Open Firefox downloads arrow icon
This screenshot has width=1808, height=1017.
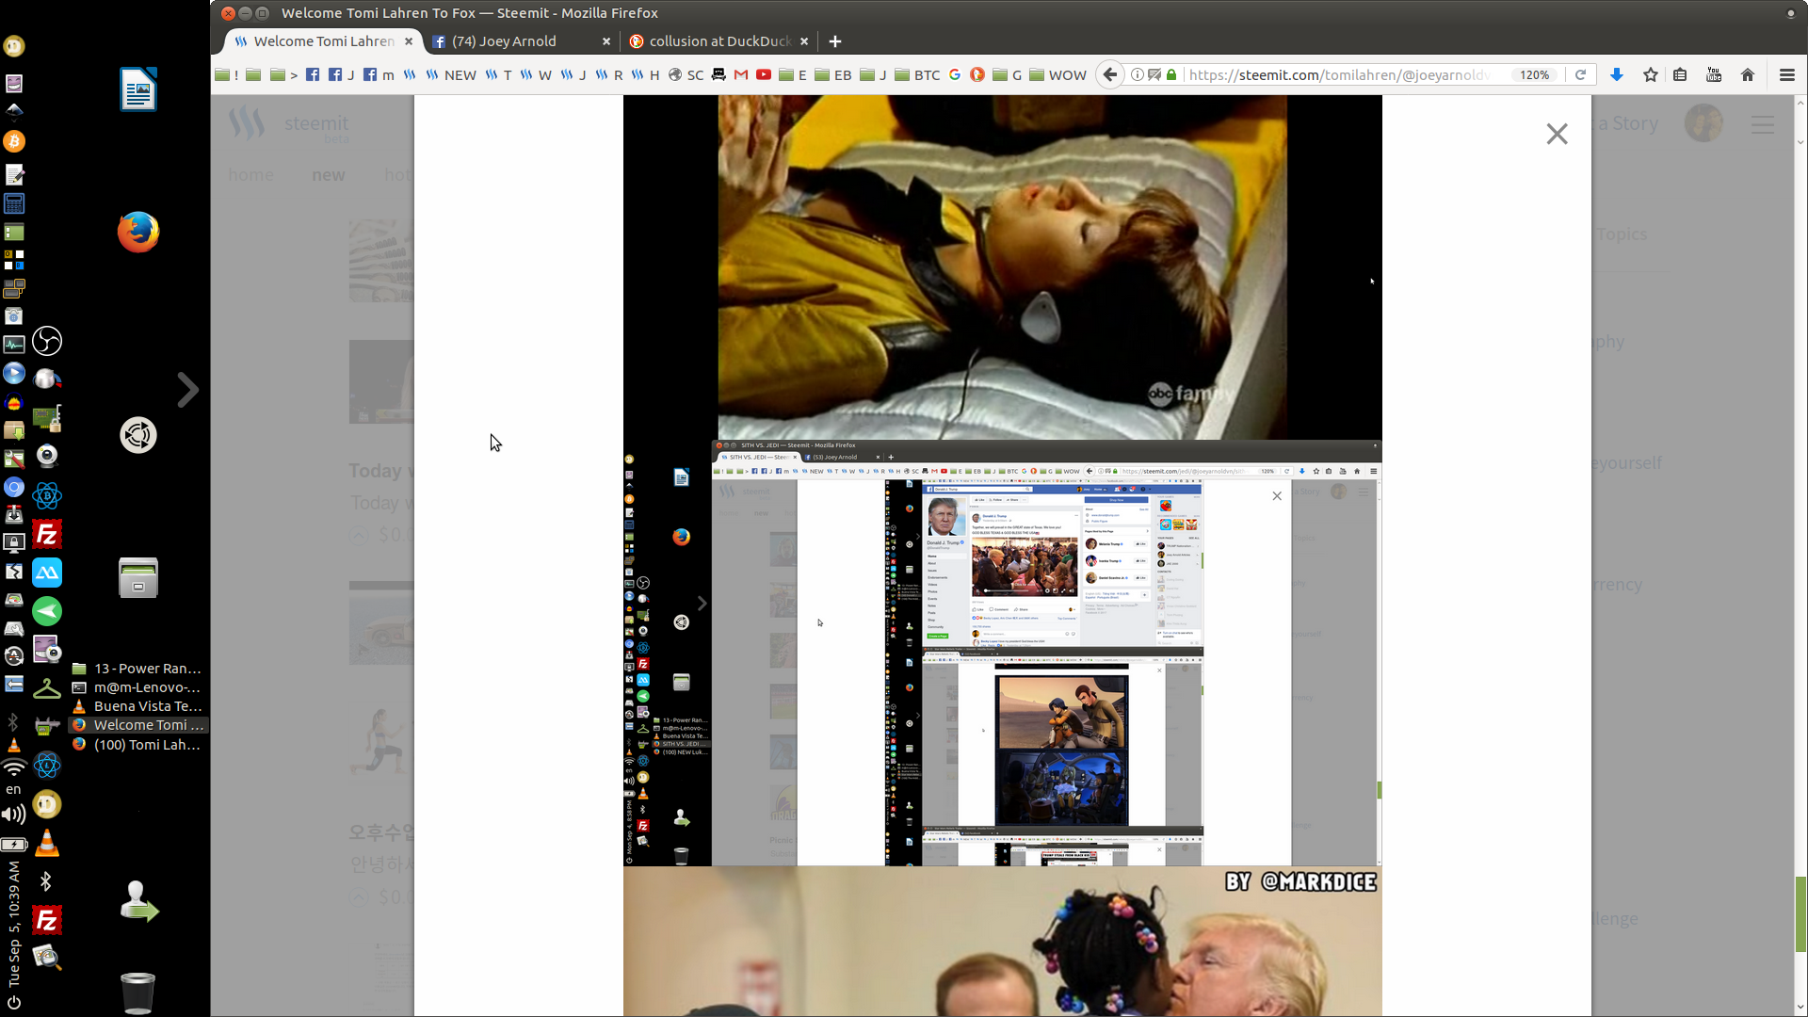click(x=1617, y=75)
